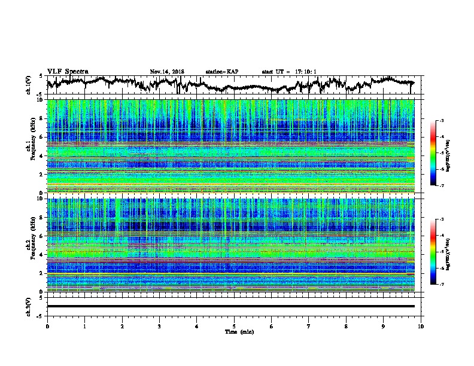
Task: Click the time axis tick label '10'
Action: (x=421, y=327)
